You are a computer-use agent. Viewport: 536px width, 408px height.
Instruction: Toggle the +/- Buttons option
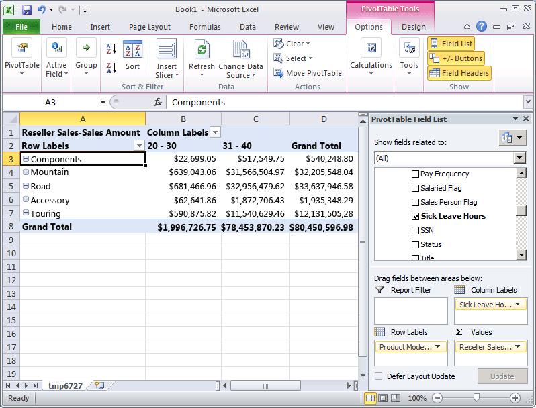coord(455,58)
